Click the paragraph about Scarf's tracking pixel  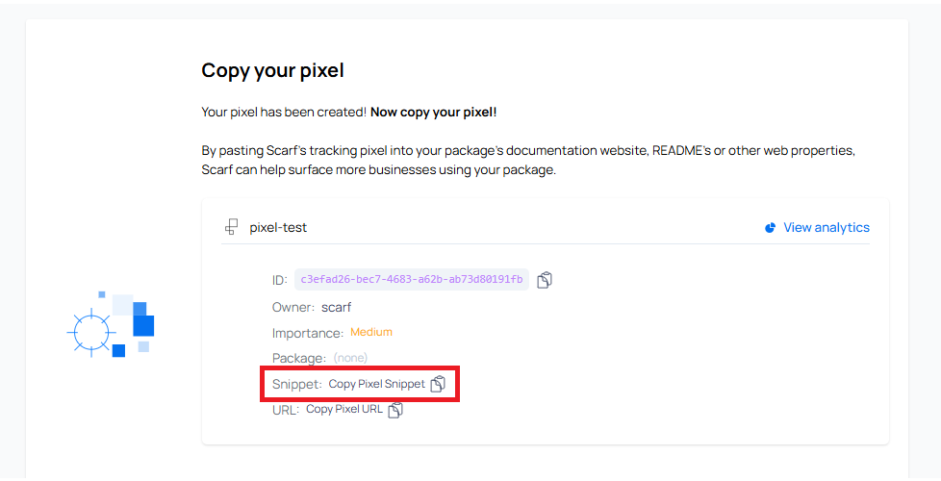pos(527,161)
